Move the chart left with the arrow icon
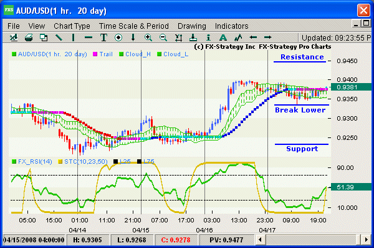The image size is (374, 248). pos(253,37)
